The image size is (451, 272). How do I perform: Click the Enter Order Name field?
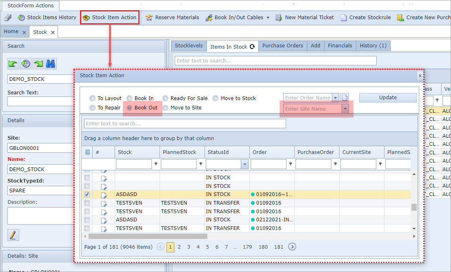(x=307, y=98)
